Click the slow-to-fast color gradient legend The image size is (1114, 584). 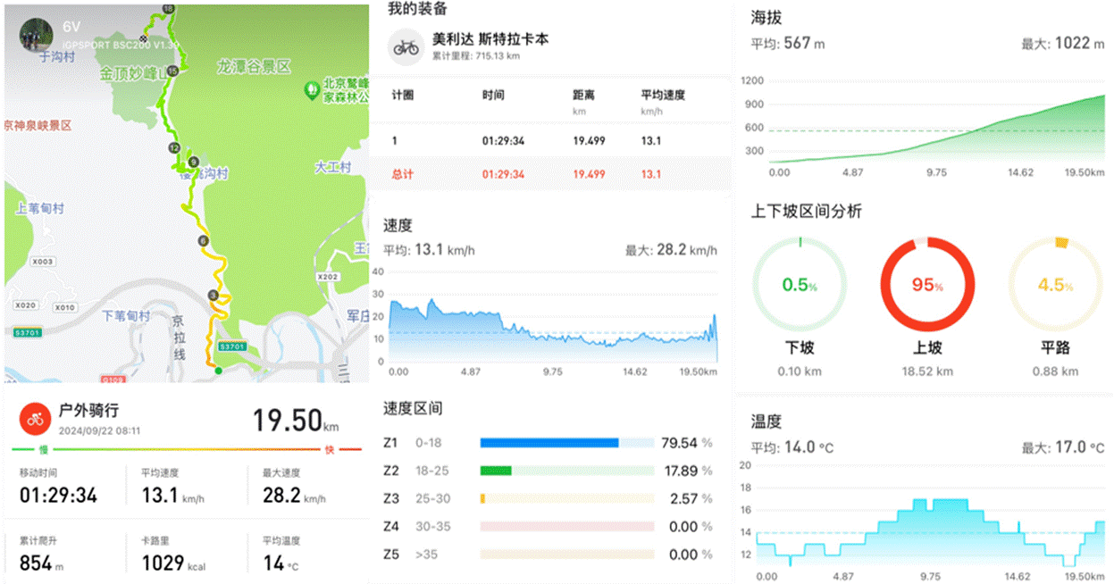tap(186, 449)
